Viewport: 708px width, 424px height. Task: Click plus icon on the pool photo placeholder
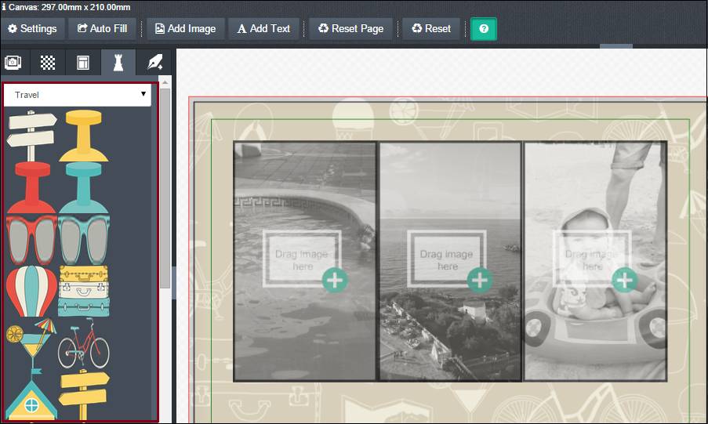(x=335, y=280)
